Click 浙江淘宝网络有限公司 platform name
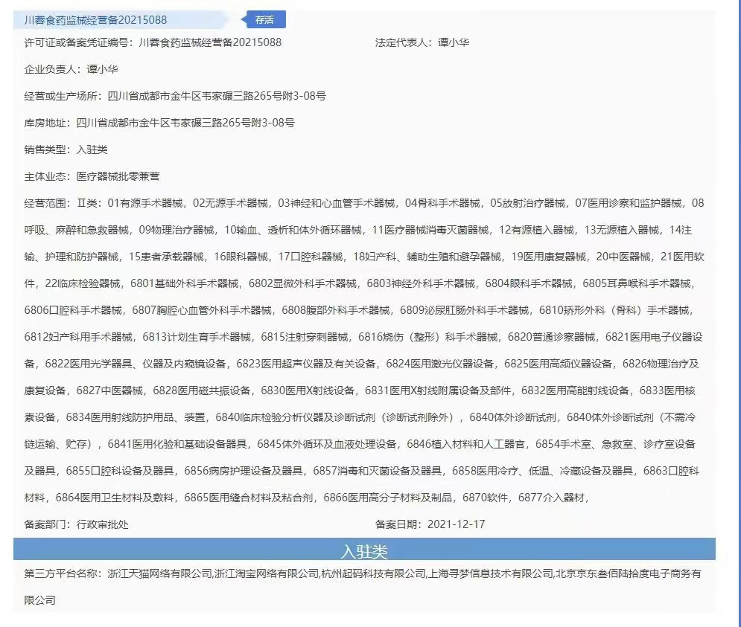This screenshot has width=741, height=627. pos(267,573)
